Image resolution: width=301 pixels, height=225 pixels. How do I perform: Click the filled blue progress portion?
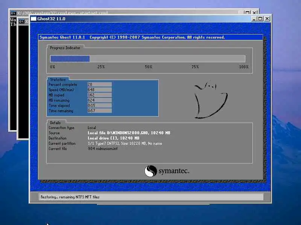[x=70, y=58]
